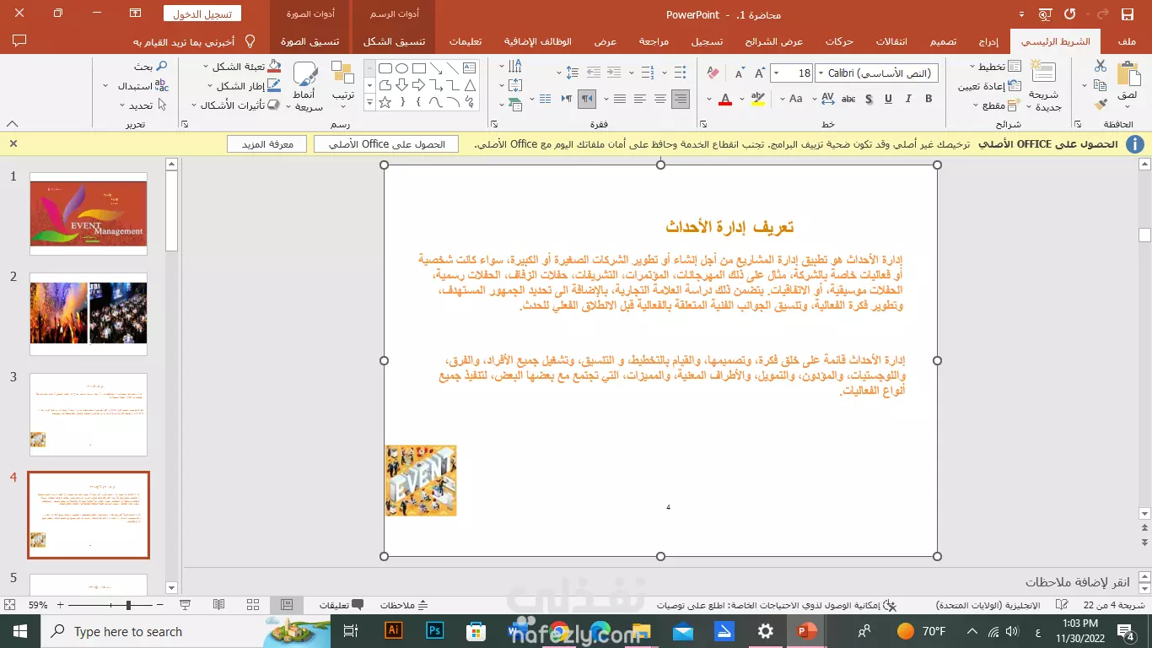Screen dimensions: 1152x648
Task: Open the Calibri font name dropdown
Action: click(x=819, y=73)
